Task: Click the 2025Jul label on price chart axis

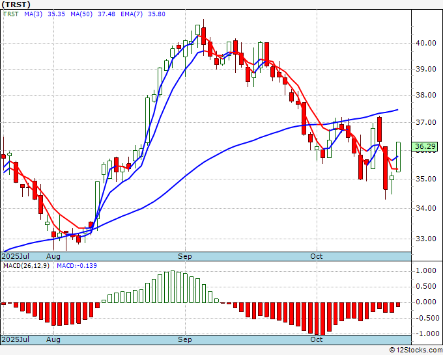Action: (x=15, y=256)
